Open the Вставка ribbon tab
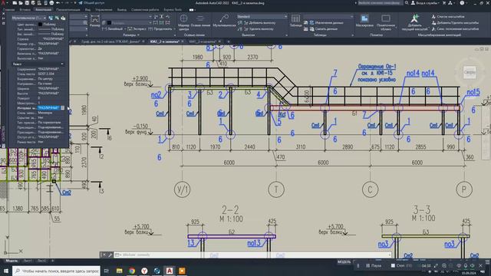491x276 pixels. tap(25, 10)
